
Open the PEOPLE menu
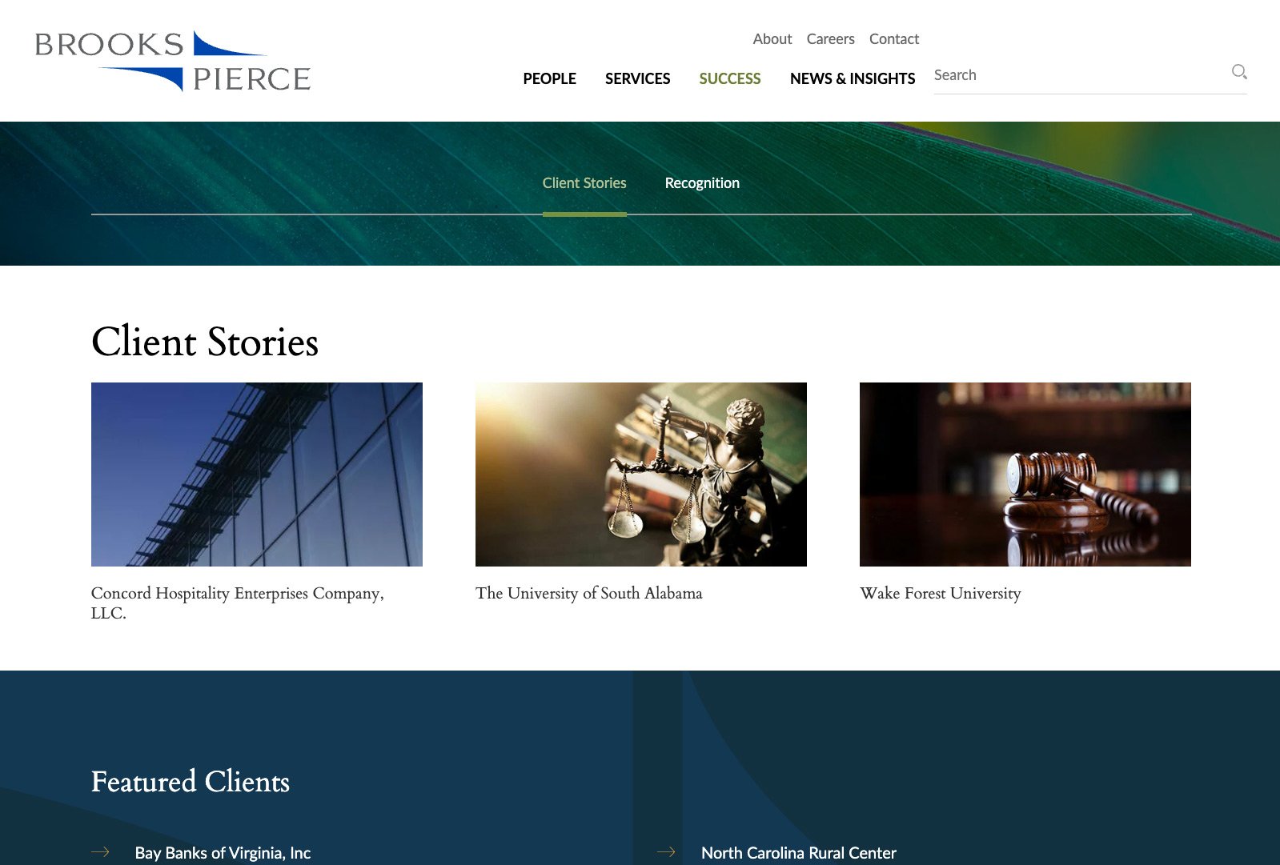pos(549,78)
